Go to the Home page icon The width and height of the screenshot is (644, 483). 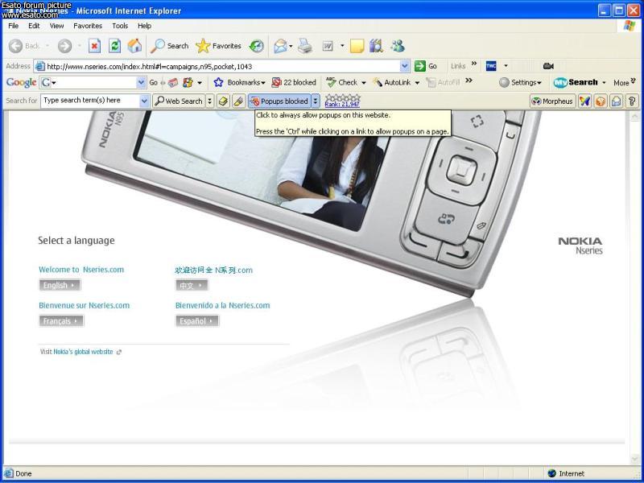[x=134, y=46]
